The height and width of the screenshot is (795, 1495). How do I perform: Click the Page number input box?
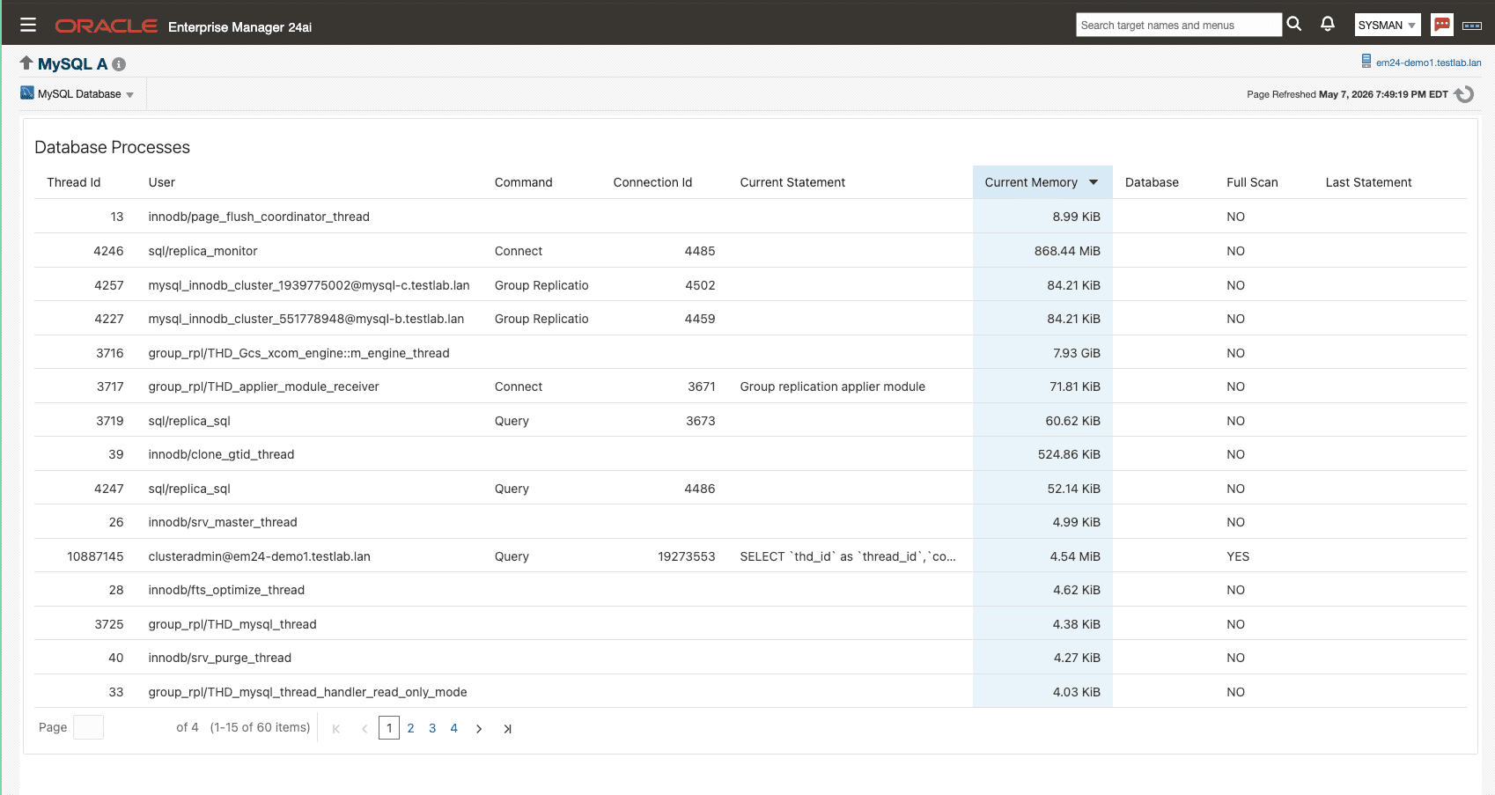pyautogui.click(x=88, y=727)
